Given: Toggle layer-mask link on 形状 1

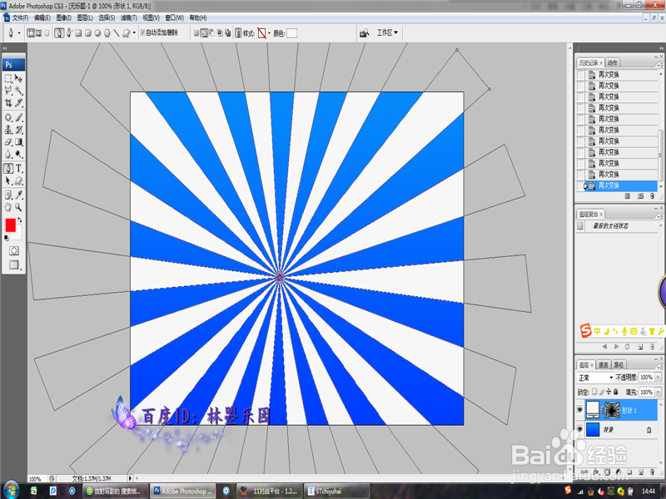Looking at the screenshot, I should click(x=602, y=410).
